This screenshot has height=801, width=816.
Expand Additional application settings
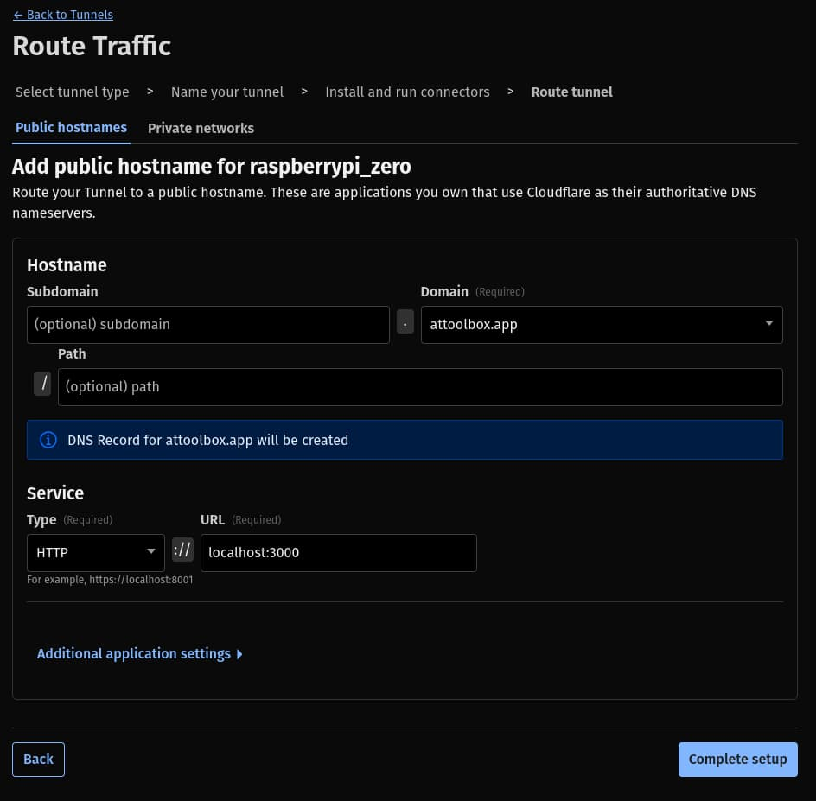point(139,654)
